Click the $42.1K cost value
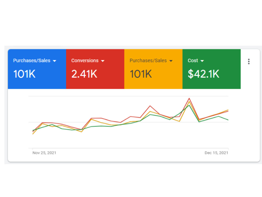Image resolution: width=262 pixels, height=197 pixels. coord(204,74)
